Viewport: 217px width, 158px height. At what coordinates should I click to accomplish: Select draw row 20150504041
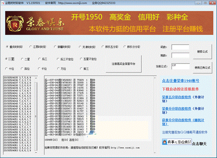coord(17,93)
